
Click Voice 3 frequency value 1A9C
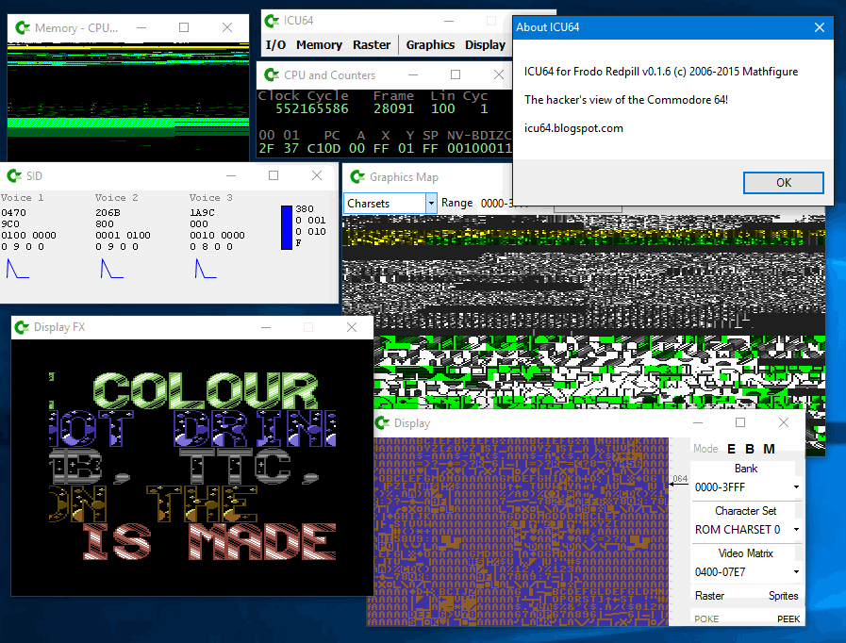coord(203,212)
